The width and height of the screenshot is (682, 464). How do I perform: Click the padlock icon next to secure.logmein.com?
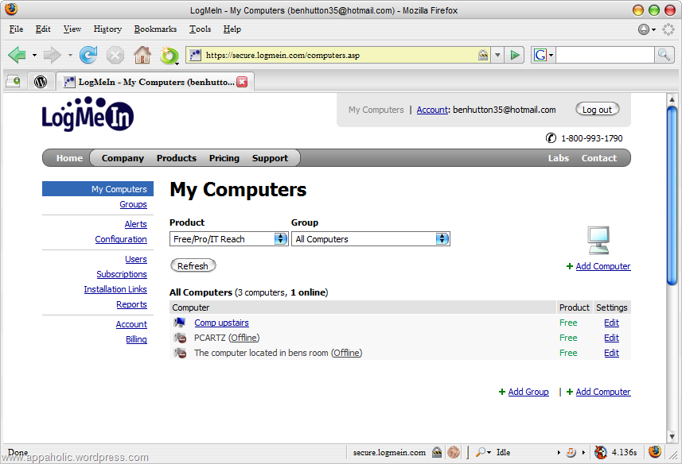coord(438,451)
